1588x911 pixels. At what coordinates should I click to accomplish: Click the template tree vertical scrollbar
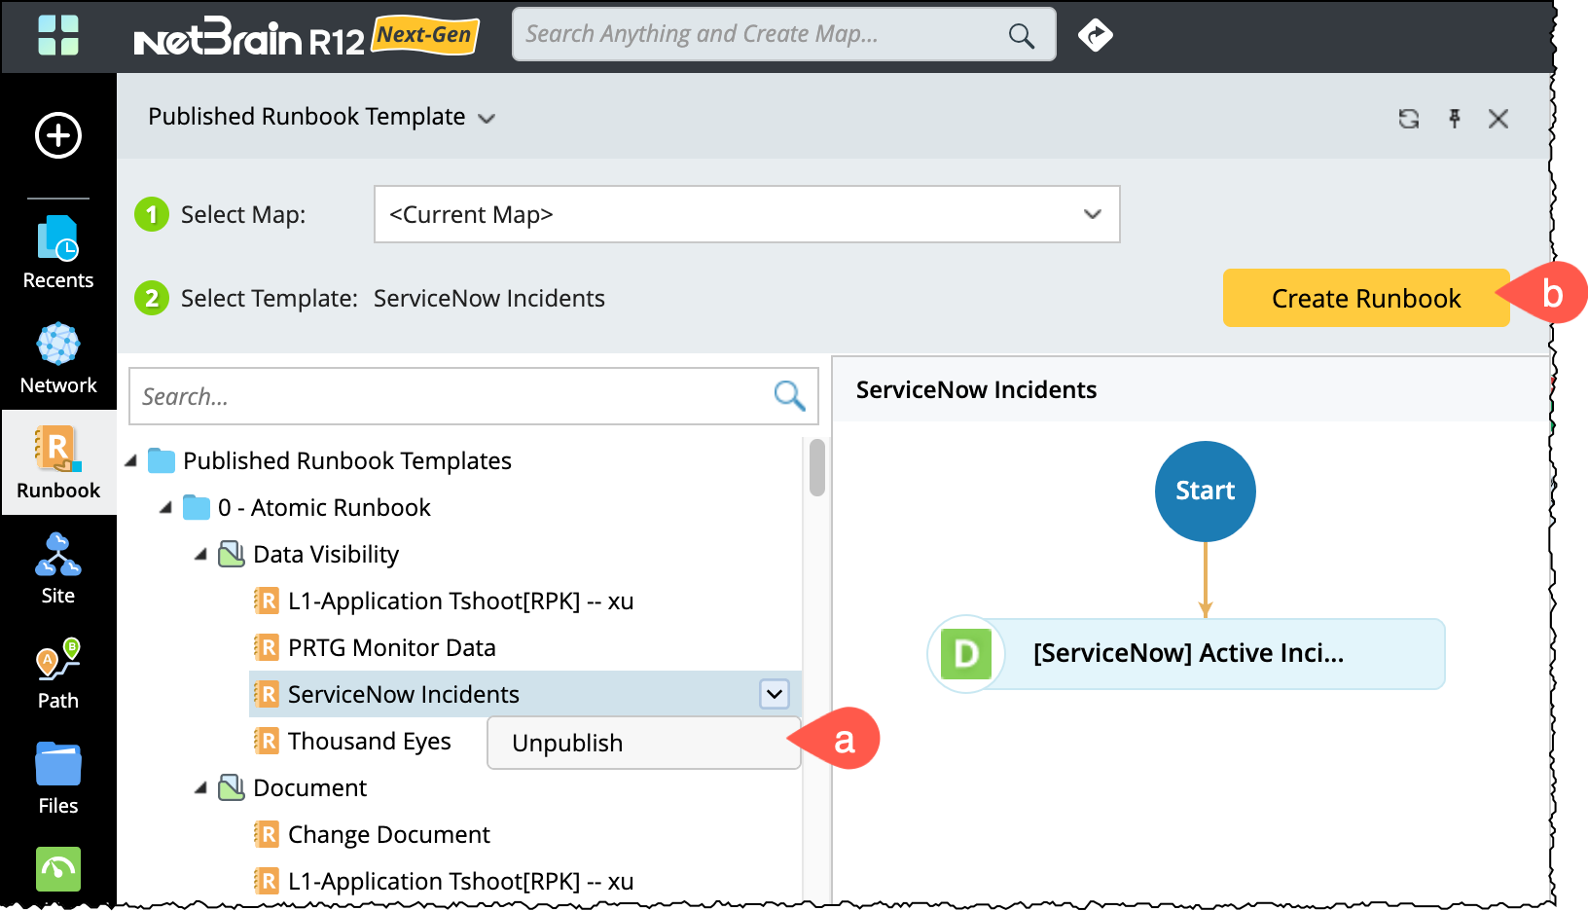817,468
